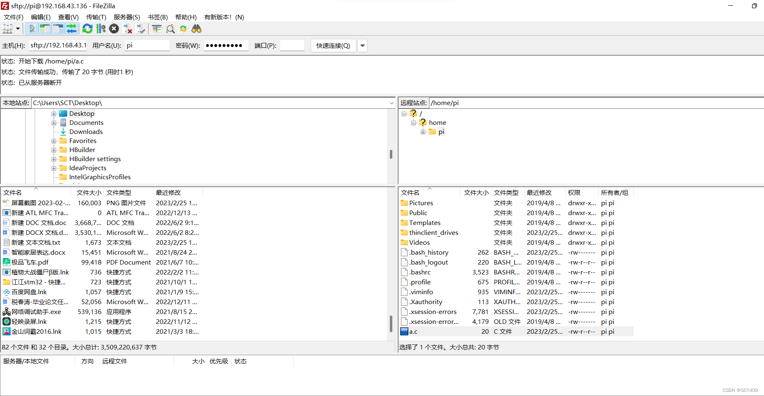The image size is (764, 396).
Task: Expand the remote pi folder node
Action: point(423,132)
